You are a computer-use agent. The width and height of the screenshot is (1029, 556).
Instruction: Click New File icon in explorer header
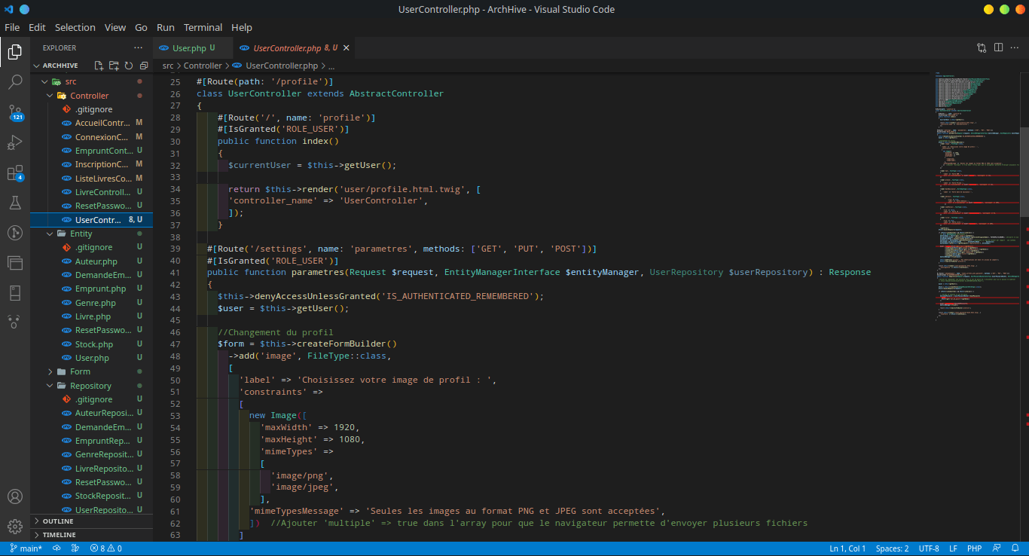click(x=99, y=66)
